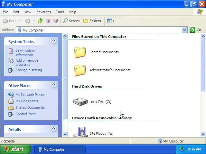Select Administrator's Documents folder icon
The height and width of the screenshot is (154, 206).
point(80,71)
